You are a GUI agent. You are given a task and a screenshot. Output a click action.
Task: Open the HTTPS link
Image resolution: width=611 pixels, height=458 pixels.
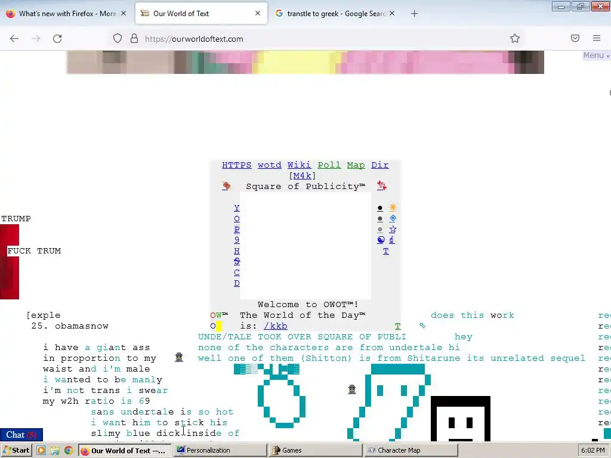pyautogui.click(x=236, y=165)
